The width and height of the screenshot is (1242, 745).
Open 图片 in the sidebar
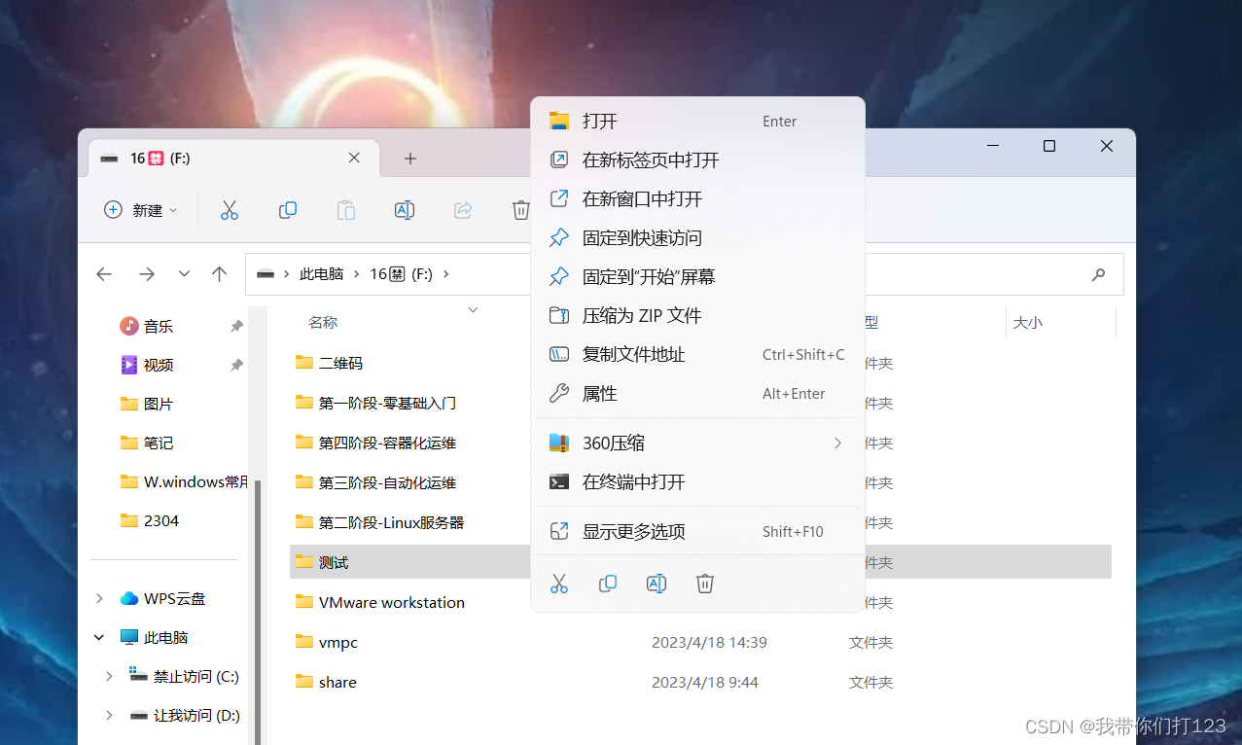pos(159,404)
